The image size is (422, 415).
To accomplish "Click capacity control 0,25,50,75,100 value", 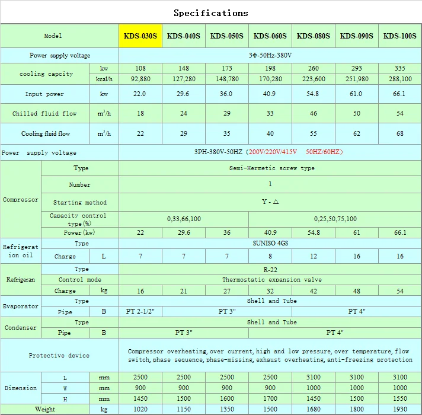I will 335,219.
